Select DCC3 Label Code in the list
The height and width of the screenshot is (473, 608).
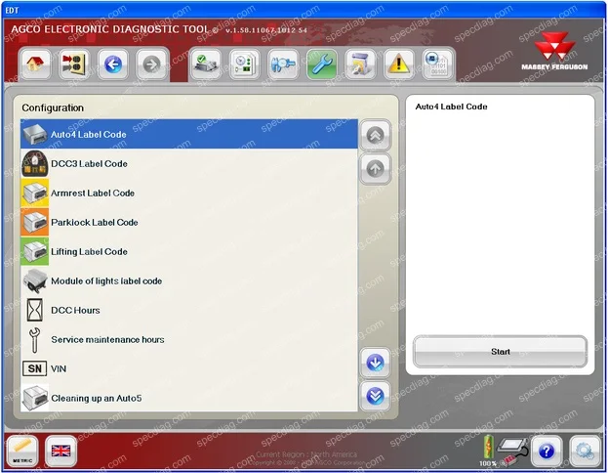(x=188, y=163)
